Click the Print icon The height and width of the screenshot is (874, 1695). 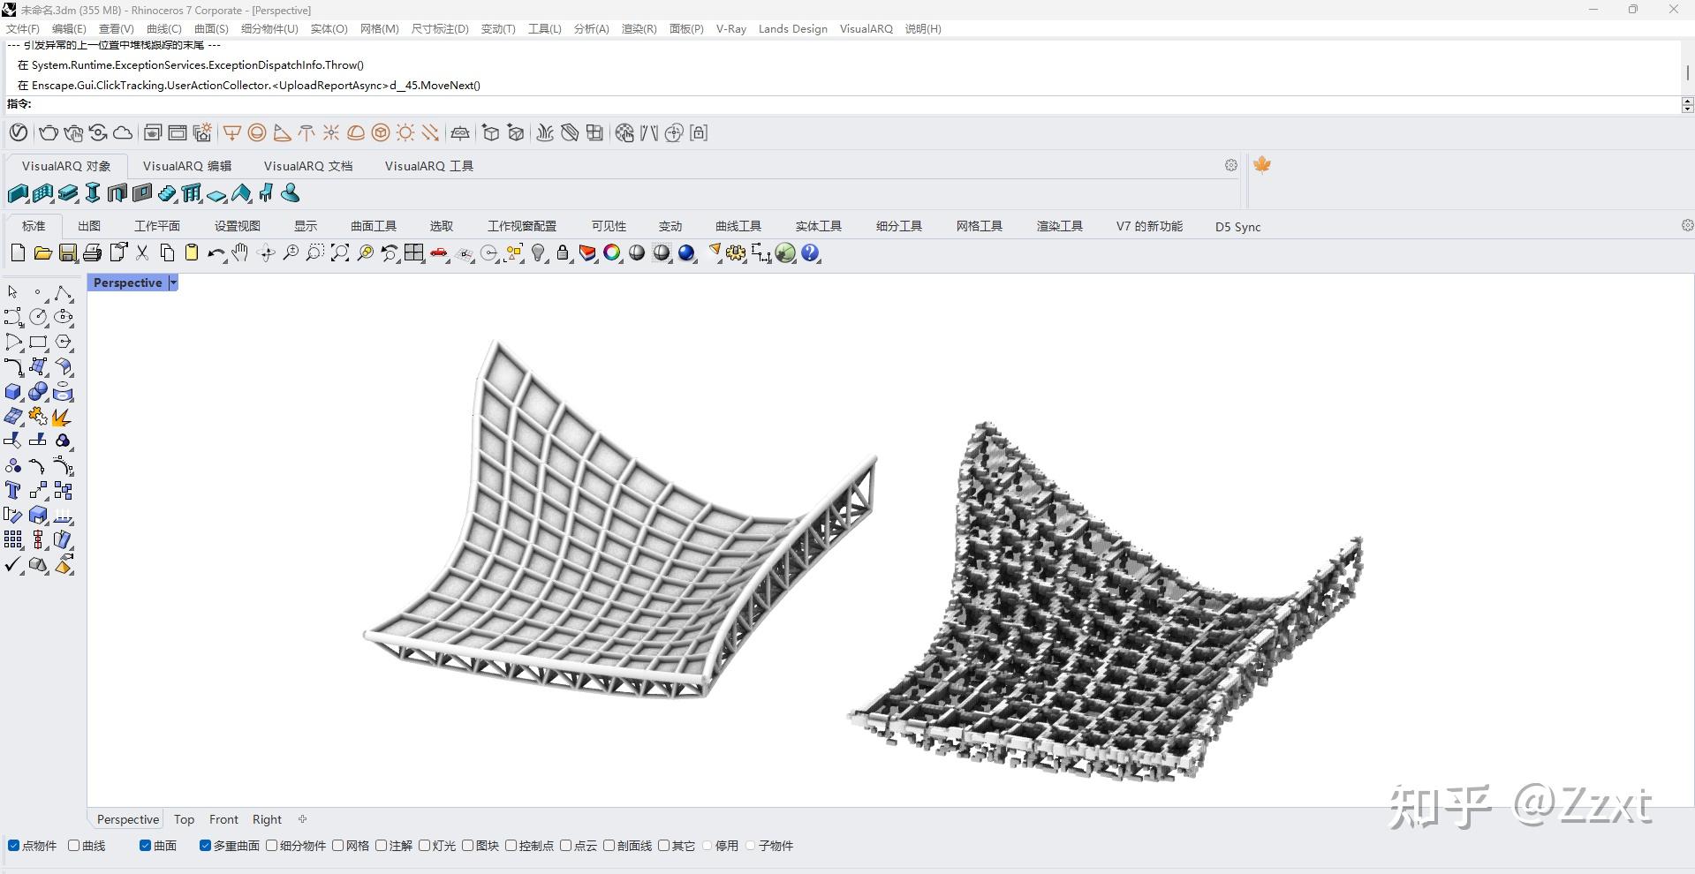point(92,253)
